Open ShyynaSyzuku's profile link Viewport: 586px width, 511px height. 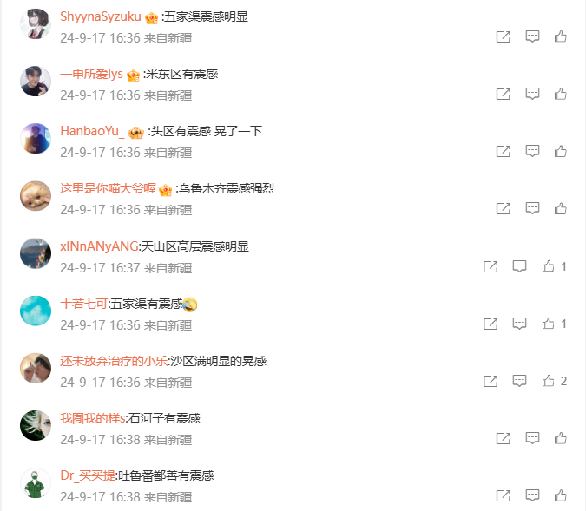tap(100, 16)
